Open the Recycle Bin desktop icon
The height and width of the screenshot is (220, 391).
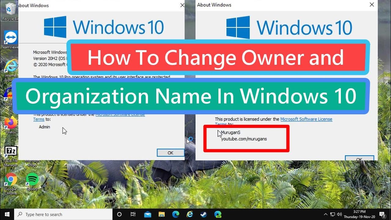pyautogui.click(x=10, y=12)
